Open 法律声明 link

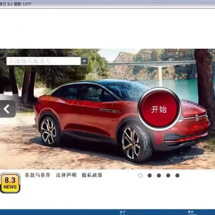pyautogui.click(x=66, y=175)
